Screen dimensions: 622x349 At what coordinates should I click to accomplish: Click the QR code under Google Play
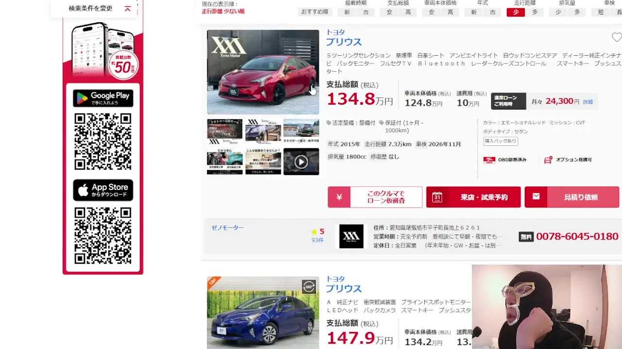103,142
